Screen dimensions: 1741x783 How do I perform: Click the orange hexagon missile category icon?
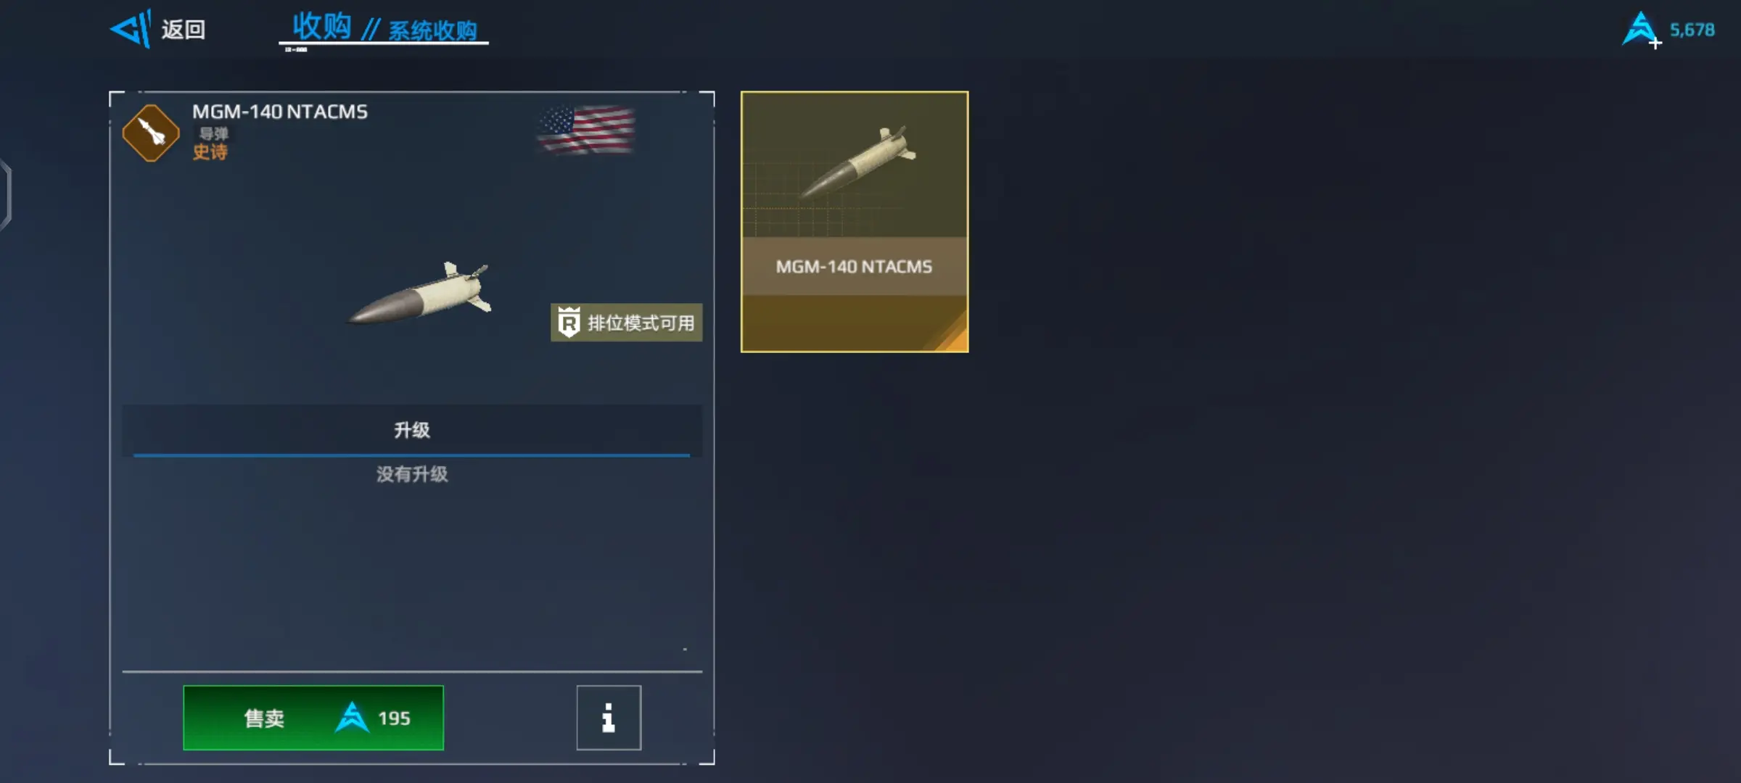[151, 133]
